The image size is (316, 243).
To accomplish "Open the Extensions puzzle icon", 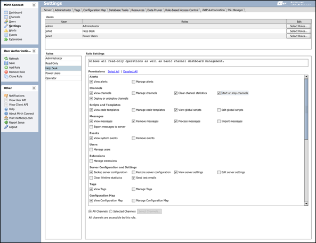I will pyautogui.click(x=6, y=39).
